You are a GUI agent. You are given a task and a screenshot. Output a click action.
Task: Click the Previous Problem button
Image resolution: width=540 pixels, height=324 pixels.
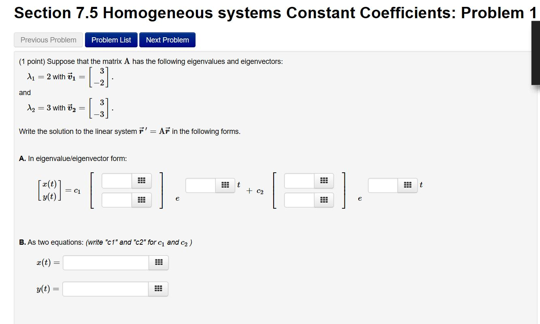48,40
